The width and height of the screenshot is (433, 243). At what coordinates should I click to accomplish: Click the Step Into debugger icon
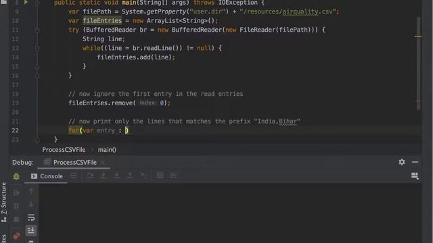(x=104, y=175)
